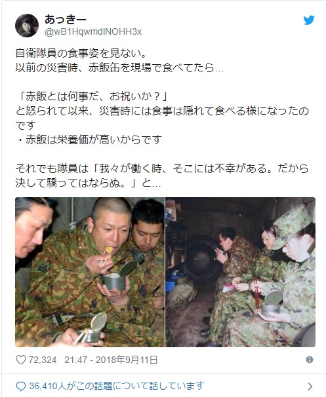Click the 72,324 likes count
This screenshot has width=326, height=397.
[x=43, y=360]
